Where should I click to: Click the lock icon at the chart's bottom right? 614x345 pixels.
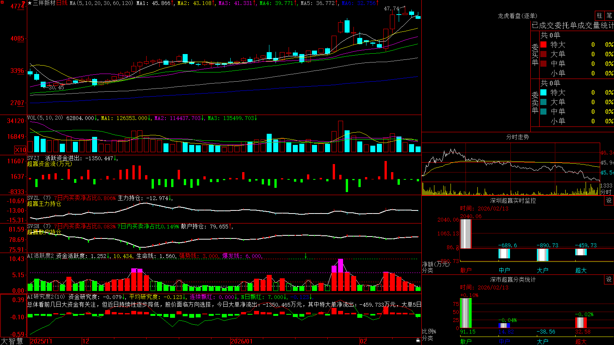coord(418,340)
